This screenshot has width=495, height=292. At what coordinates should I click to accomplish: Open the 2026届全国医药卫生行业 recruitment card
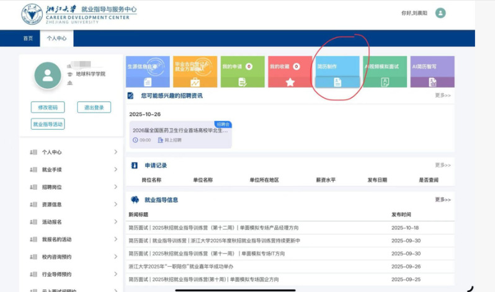coord(181,135)
